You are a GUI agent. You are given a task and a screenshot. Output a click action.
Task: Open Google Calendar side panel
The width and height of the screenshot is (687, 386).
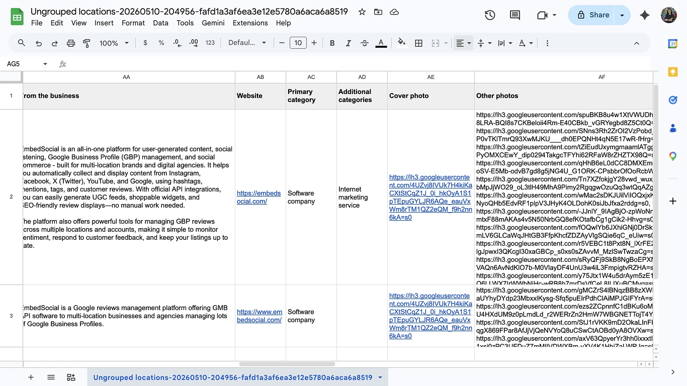point(673,44)
